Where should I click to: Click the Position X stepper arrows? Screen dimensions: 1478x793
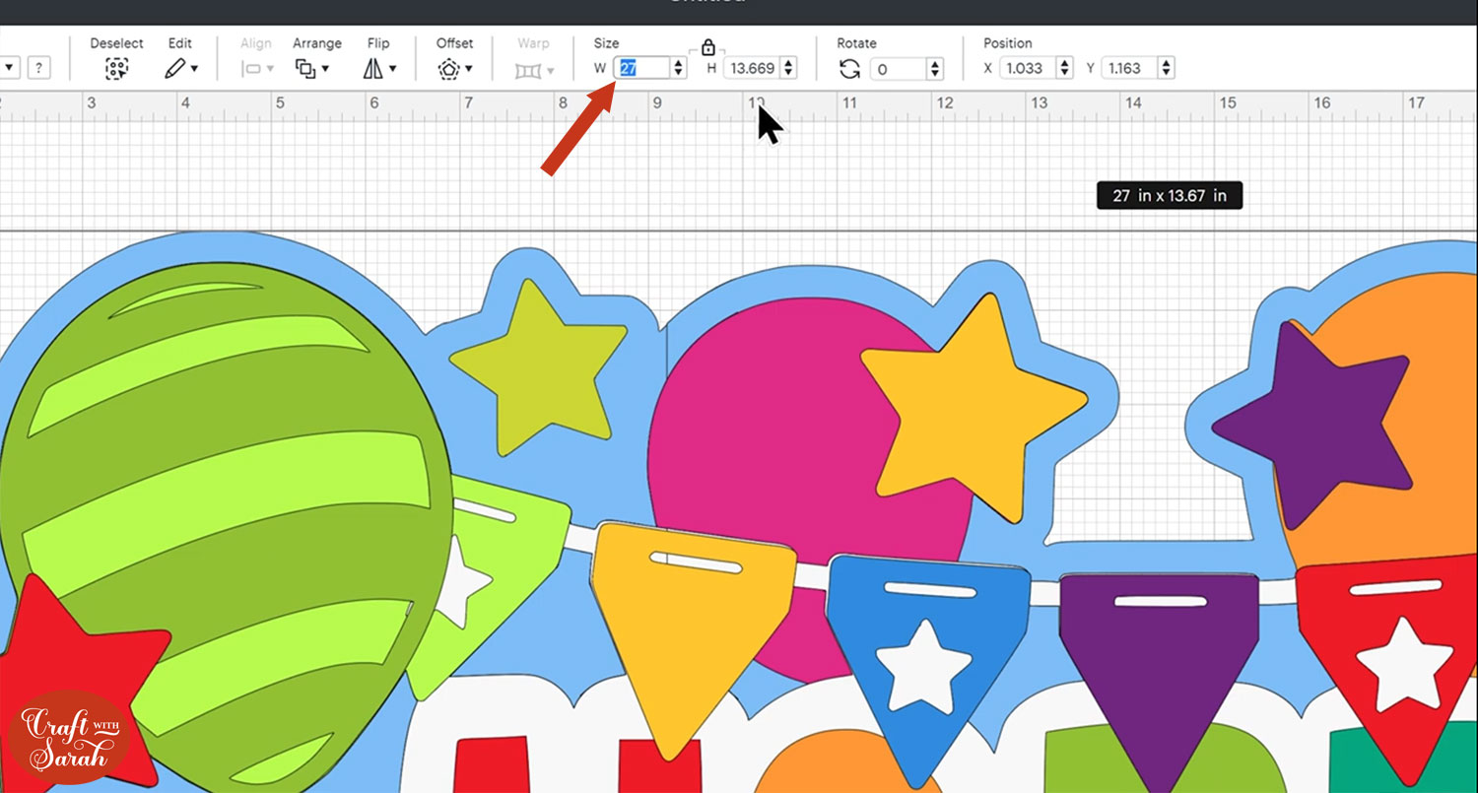(1064, 68)
